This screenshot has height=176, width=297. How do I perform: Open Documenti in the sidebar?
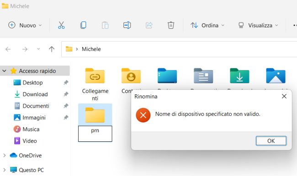[x=36, y=106]
